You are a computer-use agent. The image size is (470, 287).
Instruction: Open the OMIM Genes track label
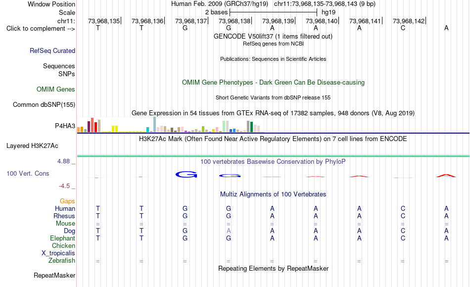click(x=56, y=90)
